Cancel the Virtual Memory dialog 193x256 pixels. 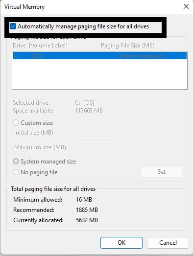[x=168, y=243]
